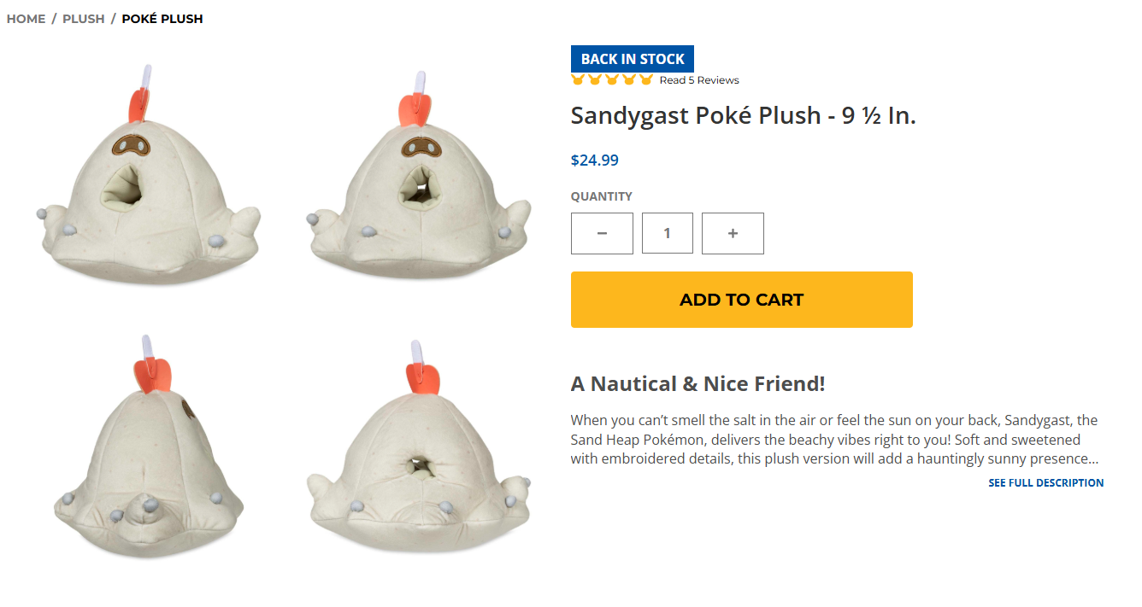Screen dimensions: 1142x607
Task: Click the fifth Pikachu rating star
Action: tap(646, 80)
